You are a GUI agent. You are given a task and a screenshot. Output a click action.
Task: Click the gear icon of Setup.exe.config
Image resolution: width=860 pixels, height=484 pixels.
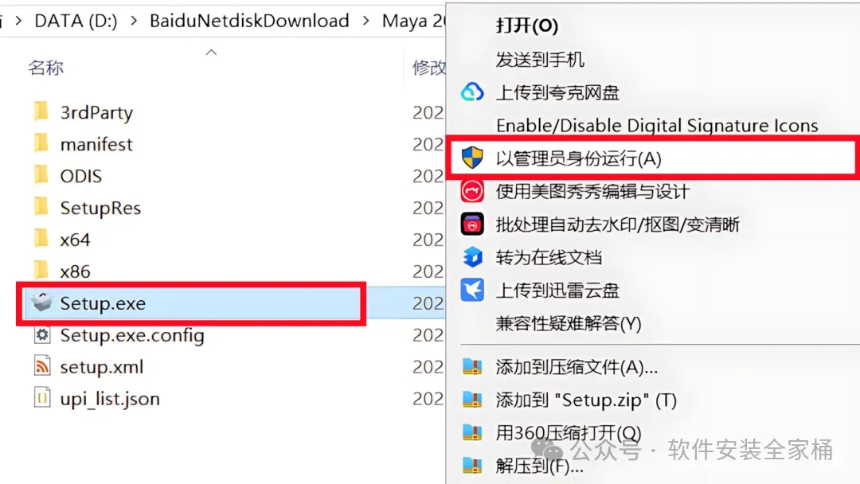coord(42,334)
